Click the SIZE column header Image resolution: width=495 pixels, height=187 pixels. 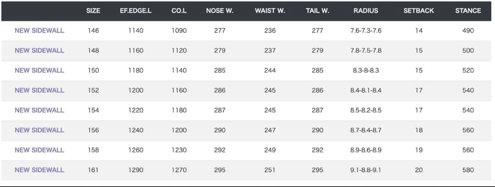coord(93,11)
